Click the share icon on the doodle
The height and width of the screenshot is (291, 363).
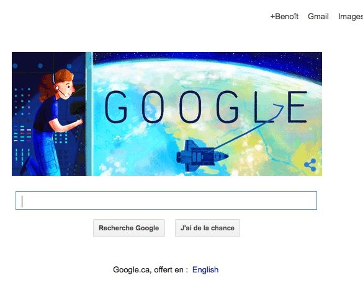point(310,165)
